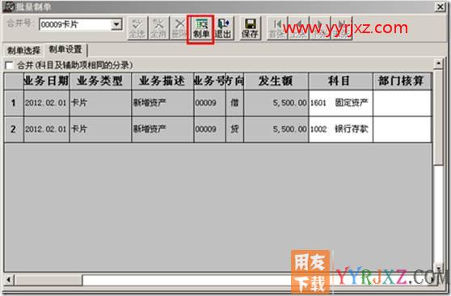
Task: Click 卡片 business type in row 1
Action: coord(100,103)
